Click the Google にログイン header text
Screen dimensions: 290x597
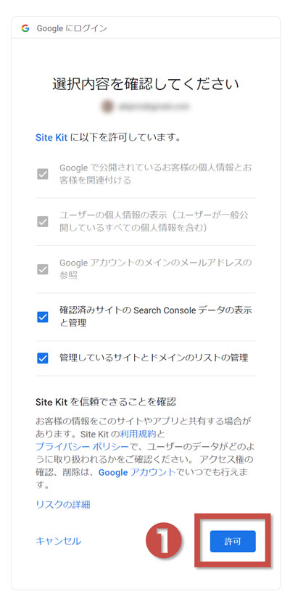coord(72,28)
